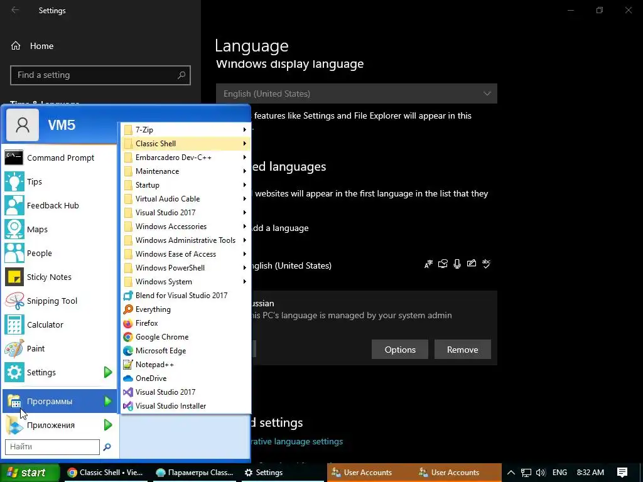Viewport: 643px width, 482px height.
Task: Click the search magnifier in start menu
Action: 107,447
